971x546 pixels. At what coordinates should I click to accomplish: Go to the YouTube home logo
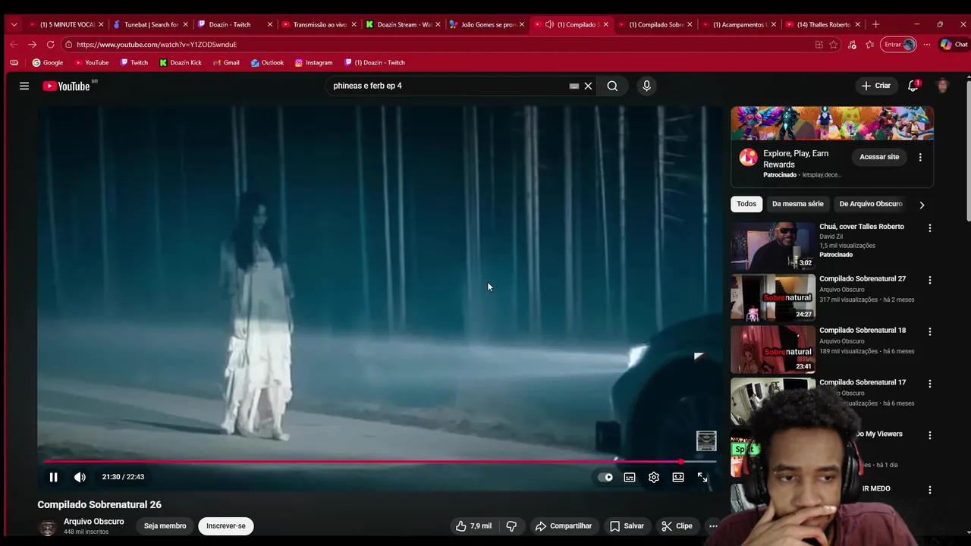66,86
